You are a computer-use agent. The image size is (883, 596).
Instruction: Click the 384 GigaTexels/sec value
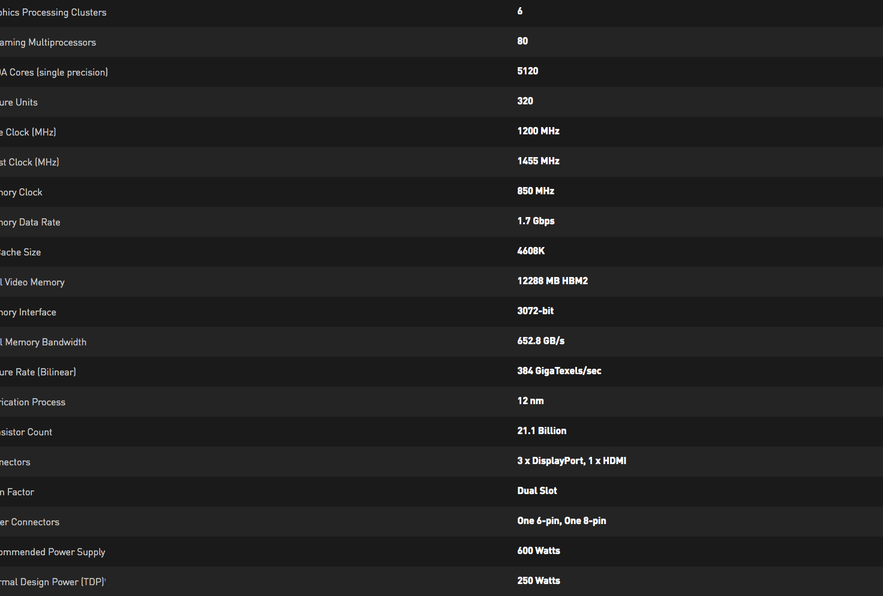coord(559,371)
